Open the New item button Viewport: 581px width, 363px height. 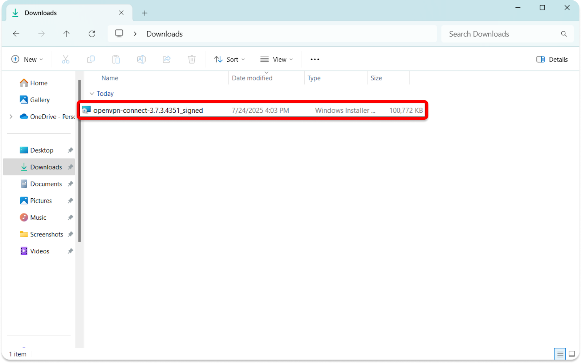27,59
